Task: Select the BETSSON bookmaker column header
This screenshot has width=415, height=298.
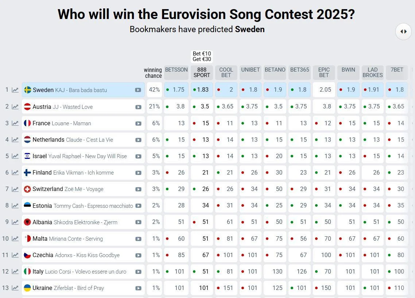Action: click(176, 72)
